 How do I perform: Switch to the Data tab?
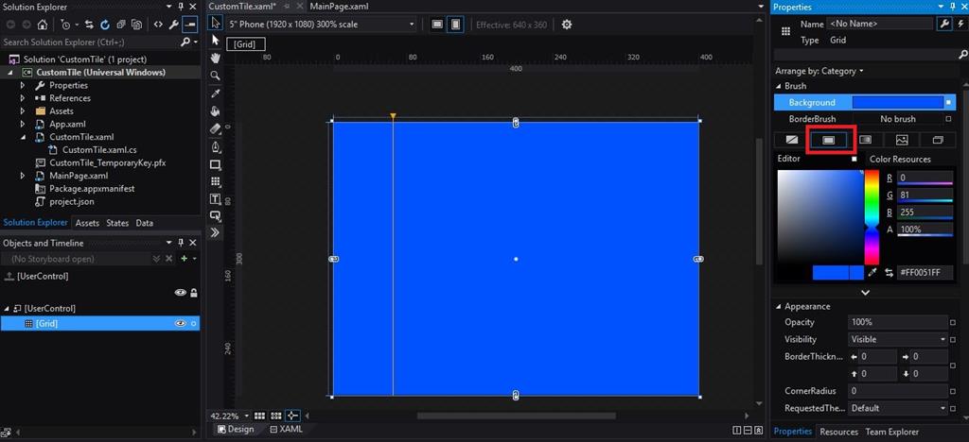point(145,223)
